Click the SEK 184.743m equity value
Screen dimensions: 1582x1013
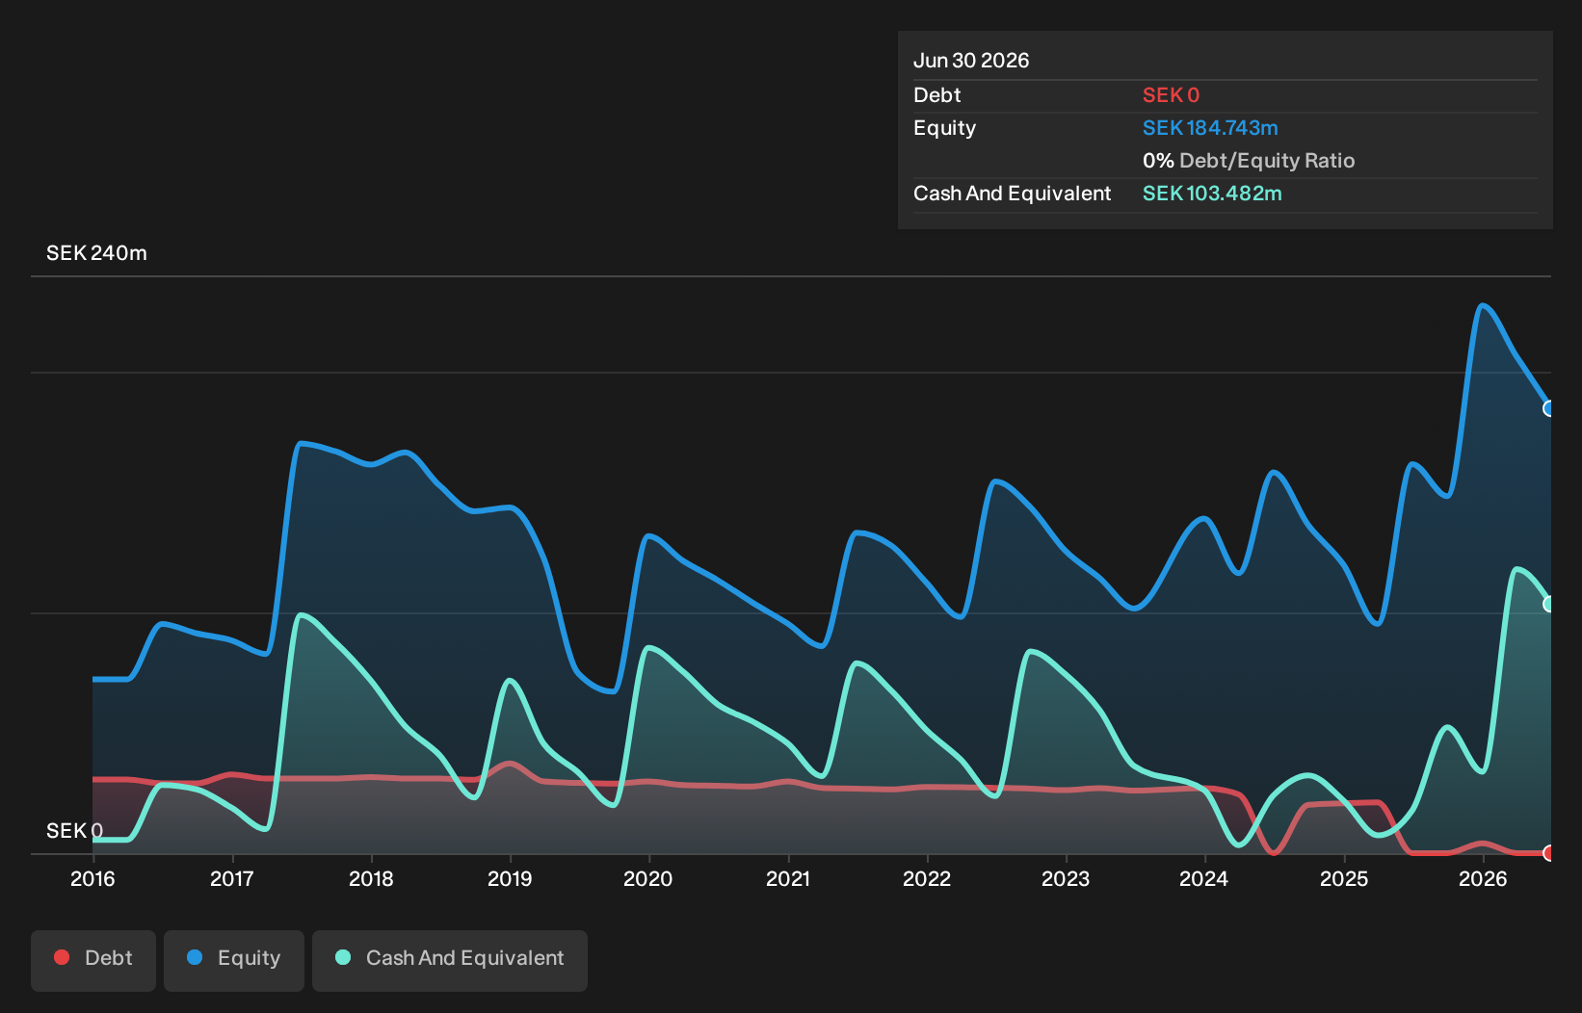click(1210, 128)
